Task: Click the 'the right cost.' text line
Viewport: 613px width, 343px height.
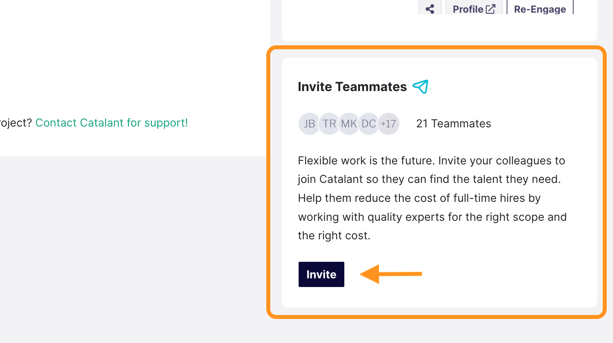Action: [334, 235]
